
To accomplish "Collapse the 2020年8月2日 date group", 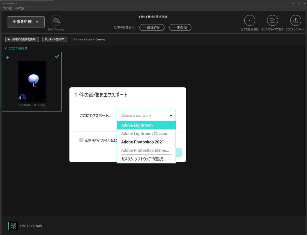I will [x=5, y=48].
